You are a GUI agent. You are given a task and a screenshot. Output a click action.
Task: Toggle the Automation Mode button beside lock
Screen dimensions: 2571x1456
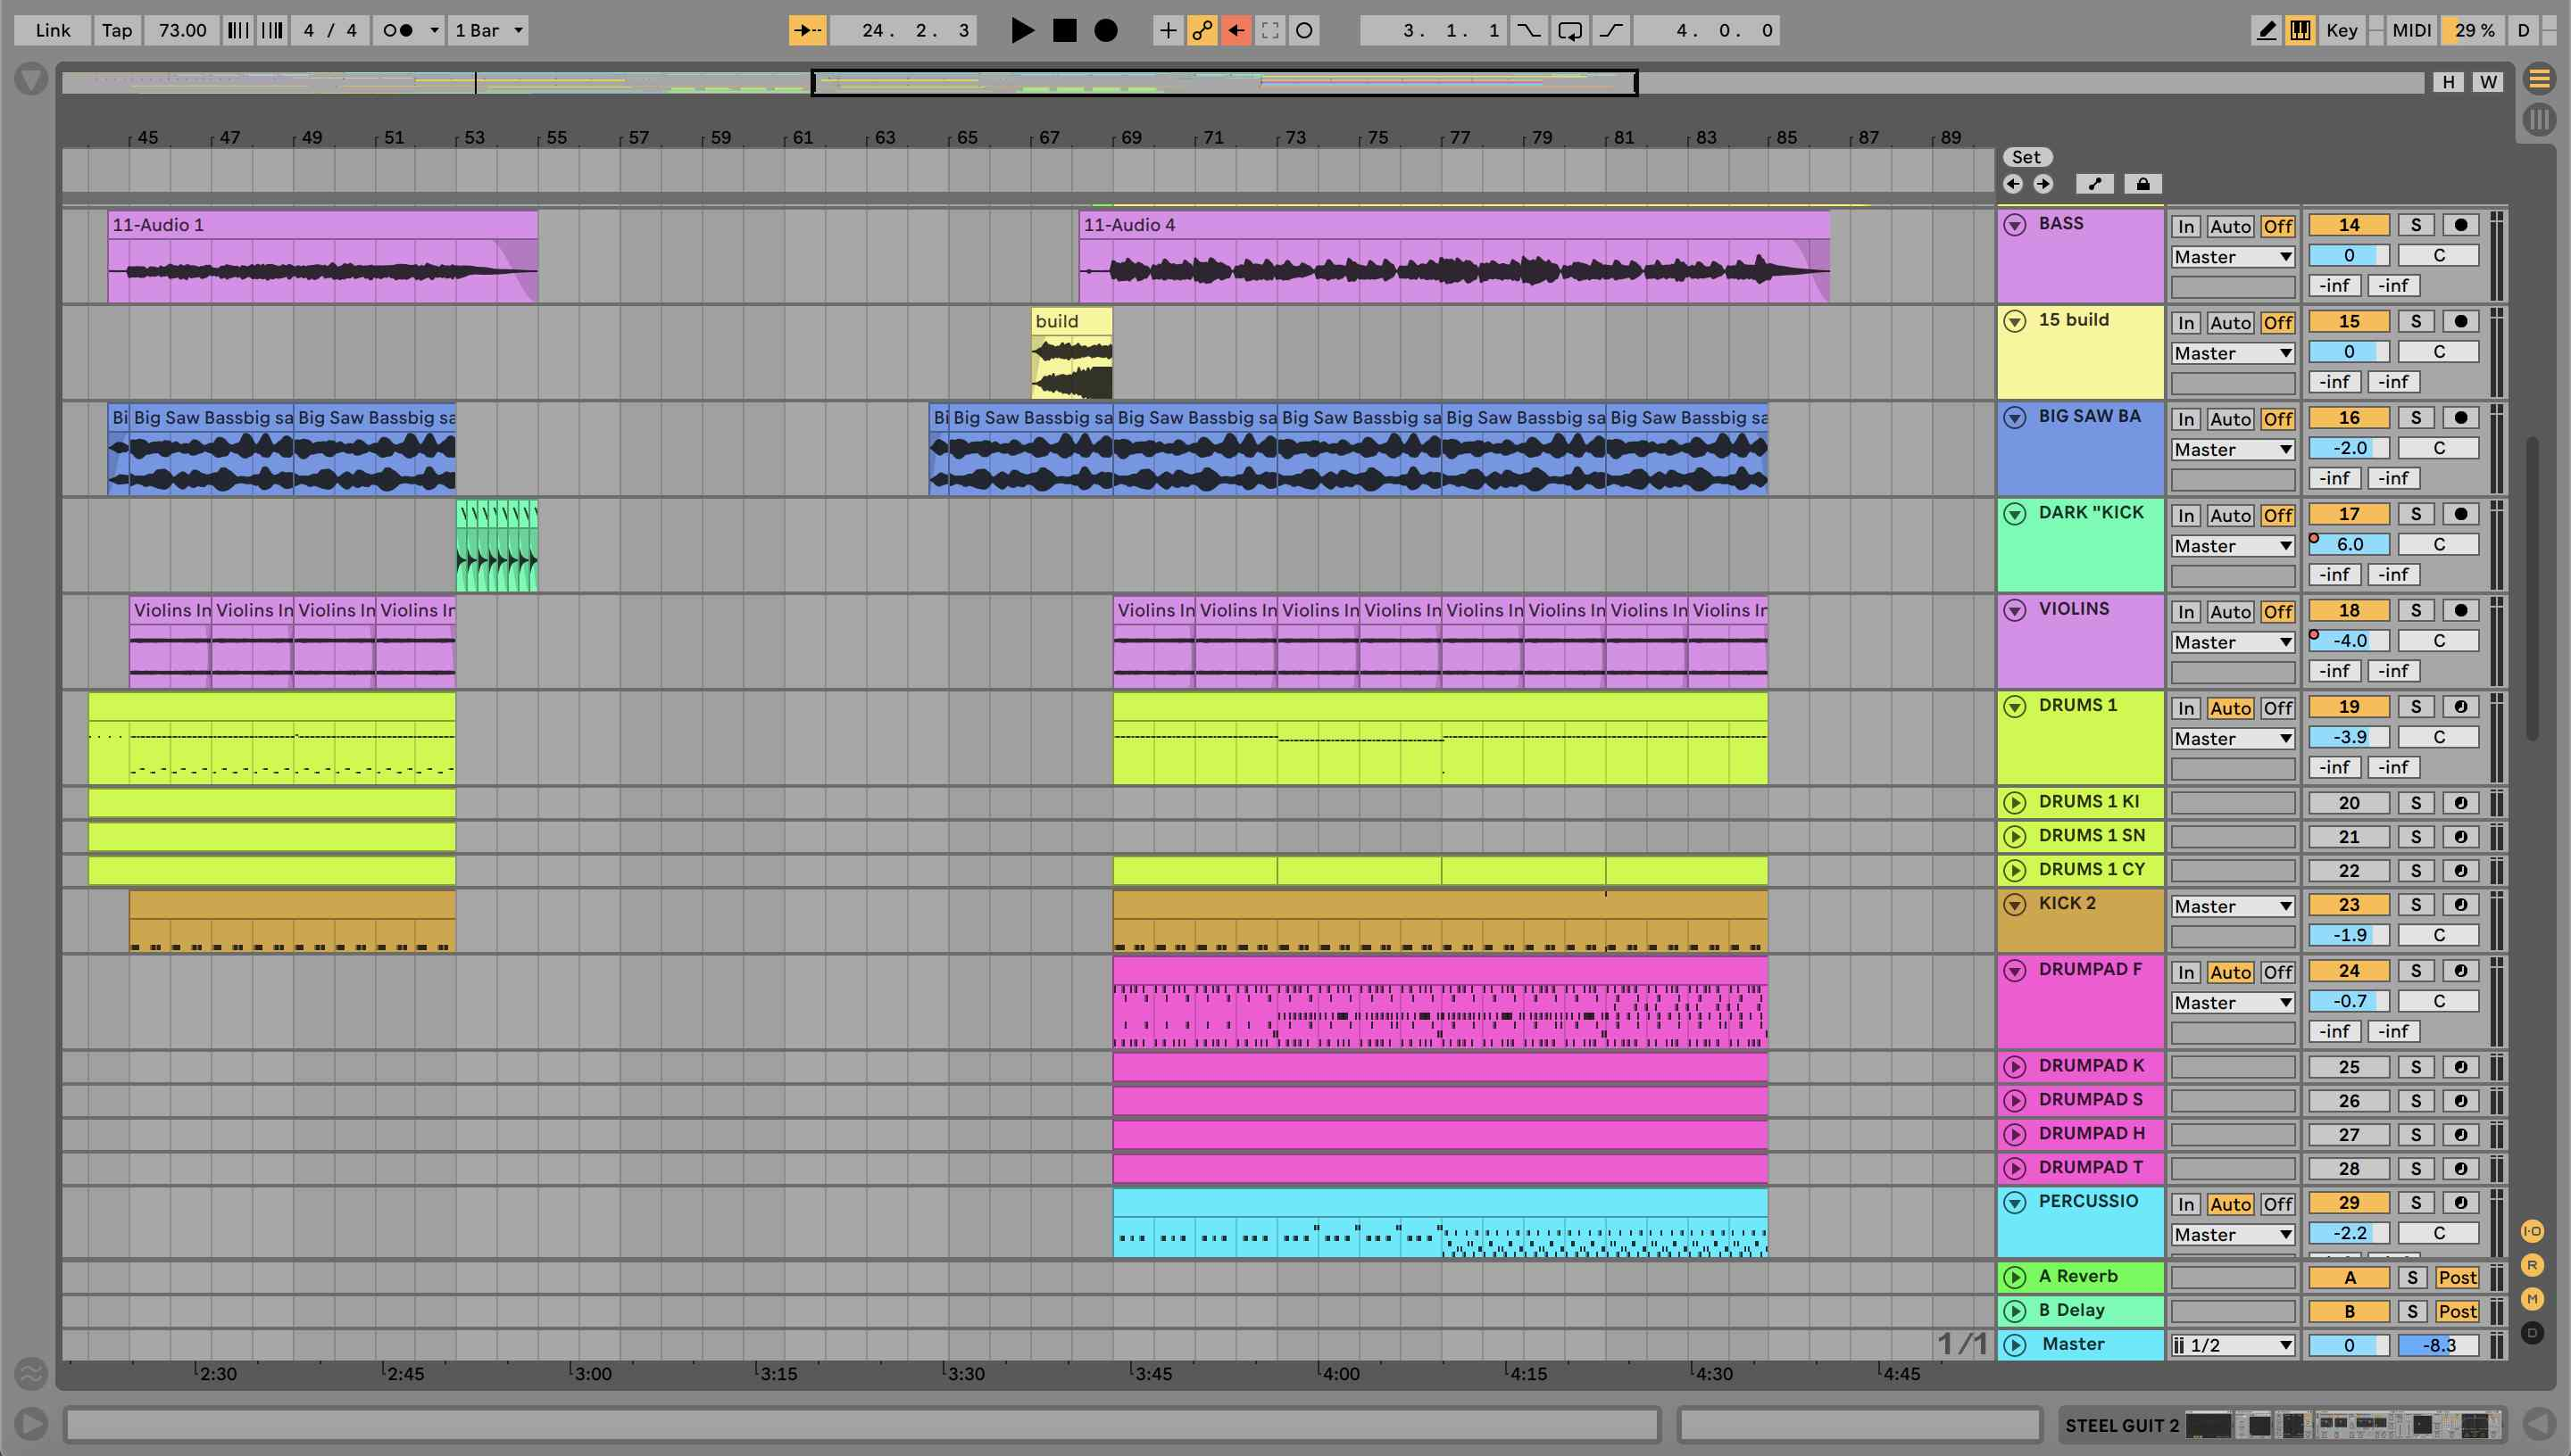pos(2095,184)
